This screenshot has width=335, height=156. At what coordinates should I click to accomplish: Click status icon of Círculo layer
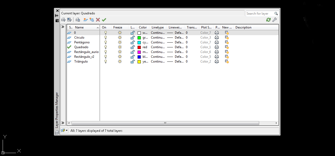pos(69,38)
